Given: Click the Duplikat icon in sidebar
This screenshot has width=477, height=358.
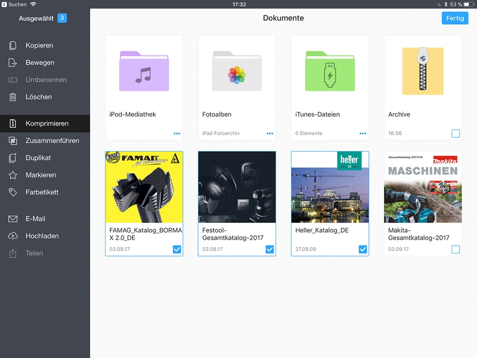Looking at the screenshot, I should pos(13,158).
